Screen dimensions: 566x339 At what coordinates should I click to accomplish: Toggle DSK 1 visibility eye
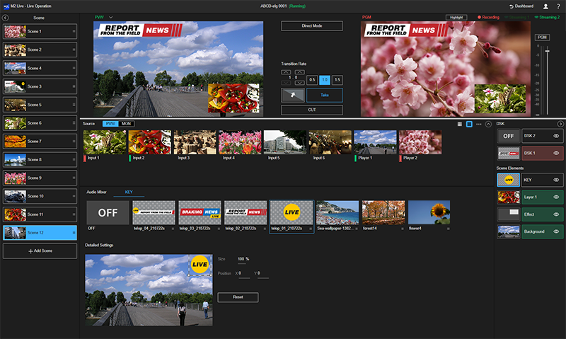(x=556, y=153)
